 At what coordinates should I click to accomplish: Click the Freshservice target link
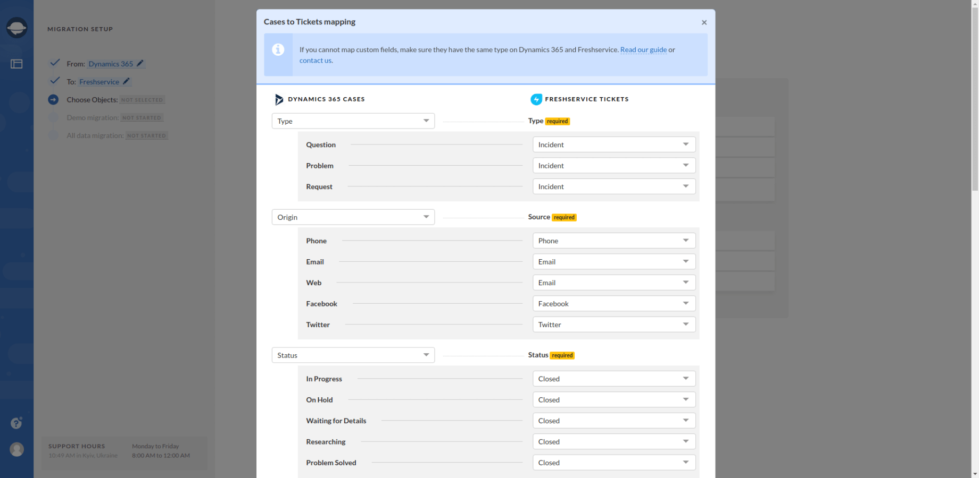[x=99, y=82]
